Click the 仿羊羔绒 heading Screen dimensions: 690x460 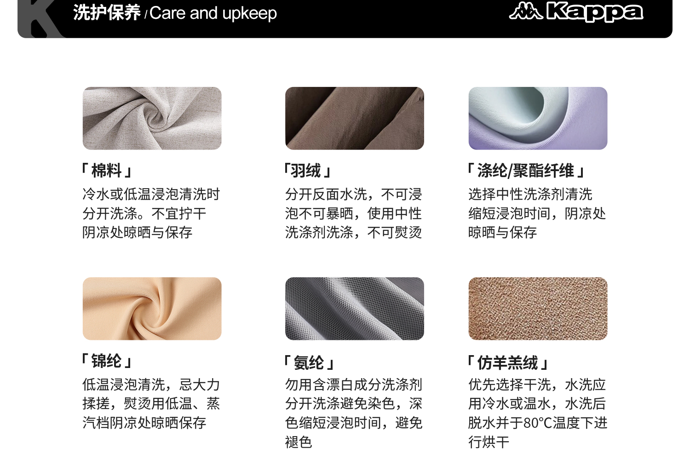click(x=508, y=363)
